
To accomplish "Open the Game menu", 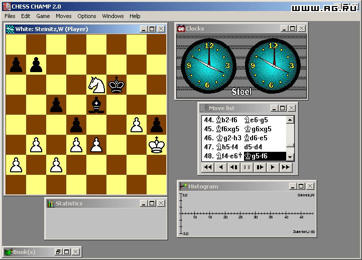I will coord(43,16).
